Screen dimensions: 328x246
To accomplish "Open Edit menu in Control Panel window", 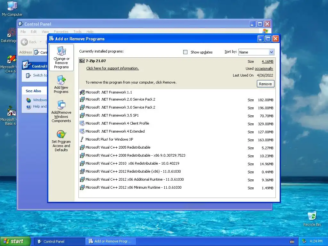I will click(x=33, y=32).
